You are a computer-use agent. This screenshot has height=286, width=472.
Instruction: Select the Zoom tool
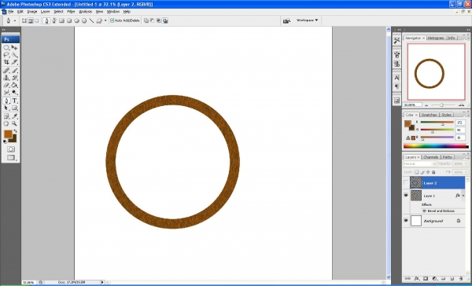click(14, 123)
